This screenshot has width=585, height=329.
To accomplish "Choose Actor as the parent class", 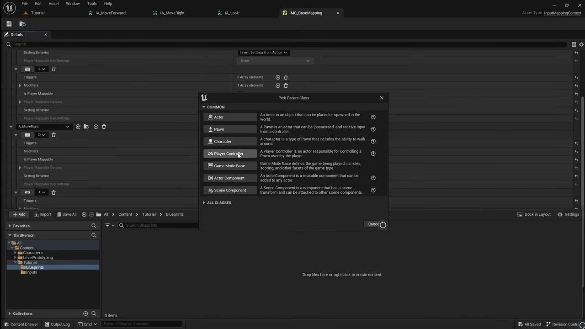I will (x=230, y=117).
